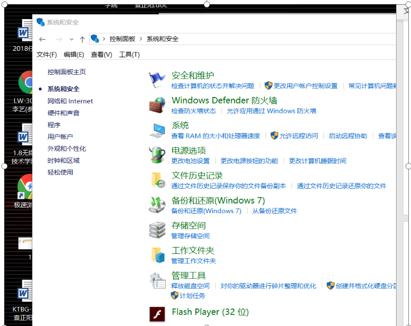
Task: Open 安全和维护 heading link
Action: point(193,75)
